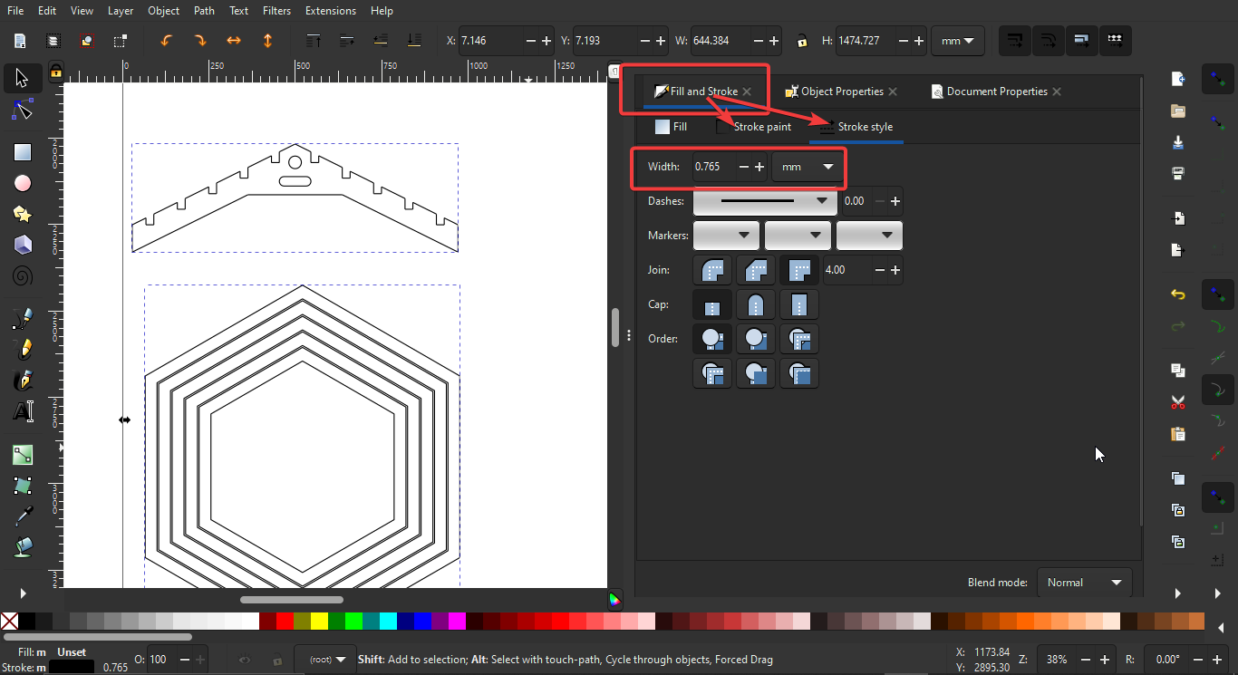
Task: Open the (root) layer dropdown
Action: point(327,660)
